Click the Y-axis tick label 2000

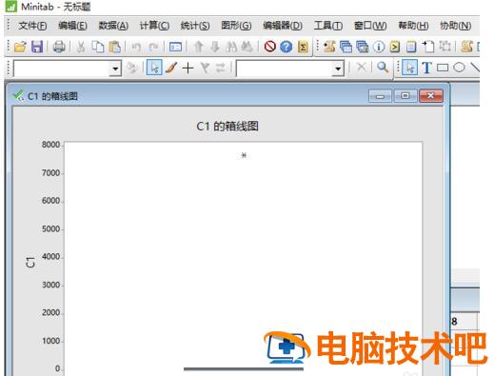50,313
